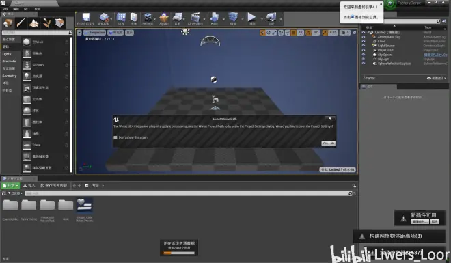The image size is (451, 263).
Task: Click the Build toolbar icon
Action: (x=215, y=17)
